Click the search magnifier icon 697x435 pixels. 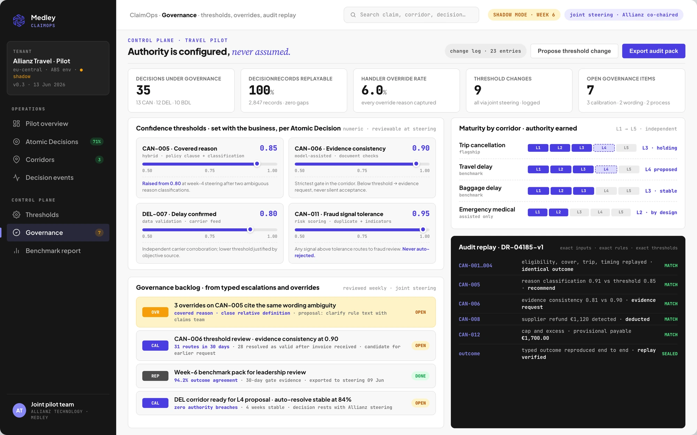353,15
